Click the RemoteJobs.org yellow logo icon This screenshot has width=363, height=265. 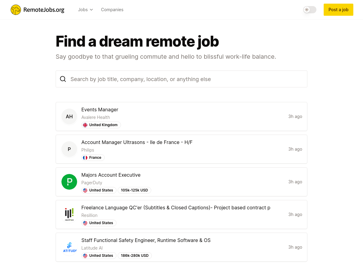pos(16,10)
